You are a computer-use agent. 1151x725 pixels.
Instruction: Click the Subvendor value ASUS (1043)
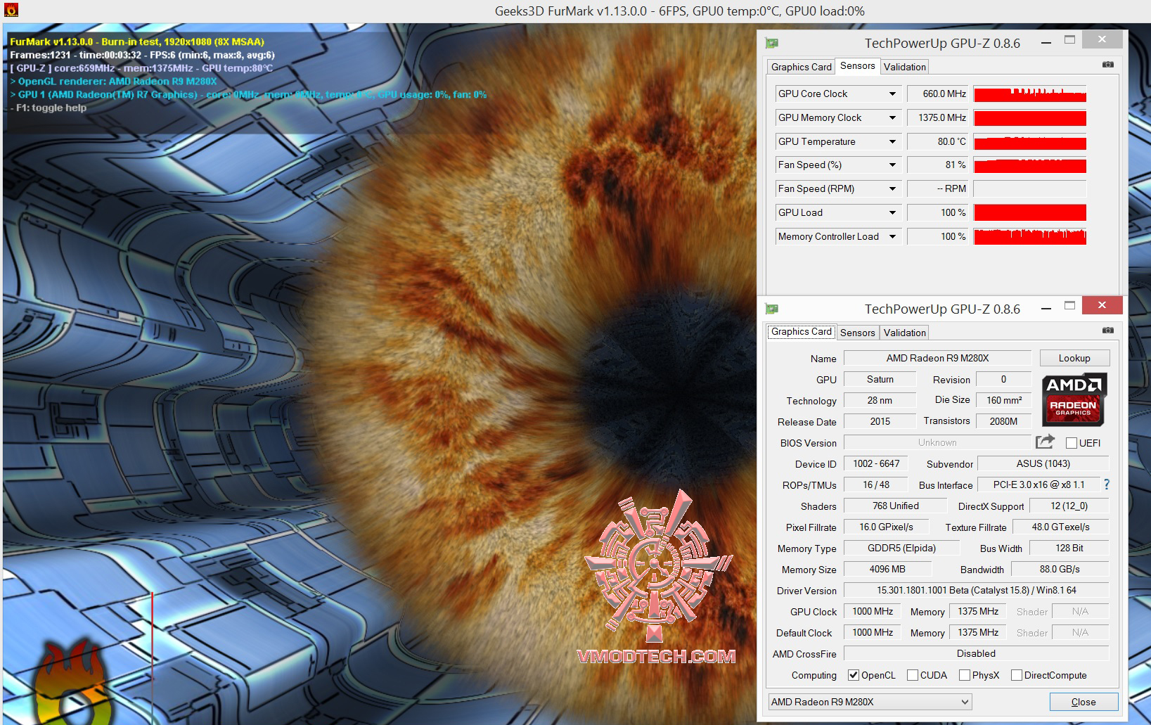(1043, 463)
